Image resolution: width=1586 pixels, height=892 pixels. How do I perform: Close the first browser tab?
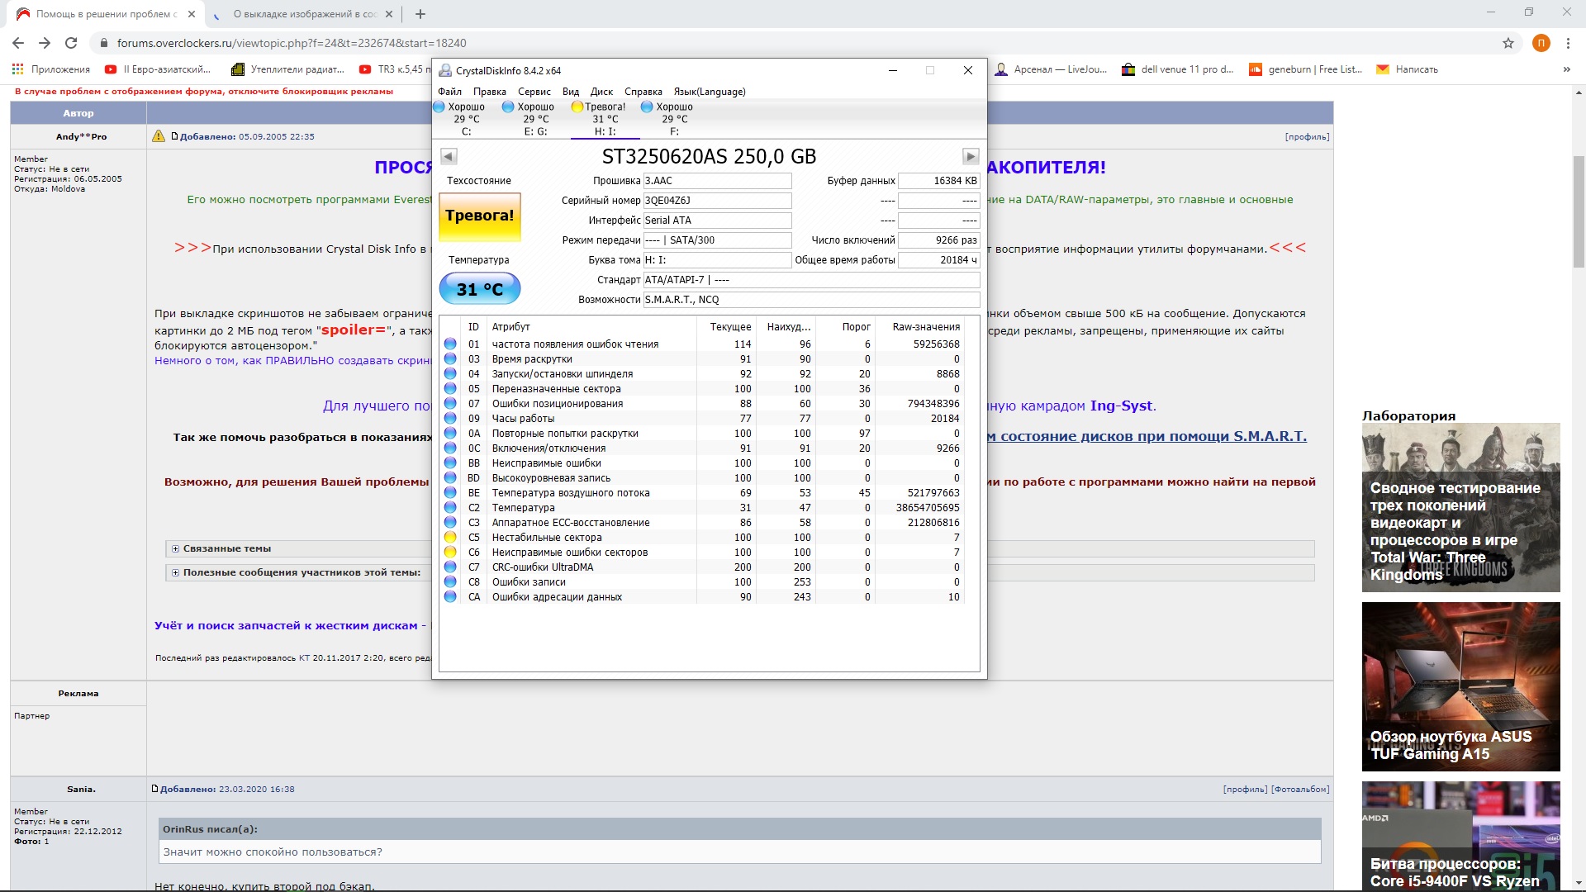pyautogui.click(x=192, y=14)
